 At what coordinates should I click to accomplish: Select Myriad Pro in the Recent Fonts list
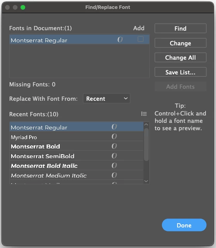tap(76, 136)
